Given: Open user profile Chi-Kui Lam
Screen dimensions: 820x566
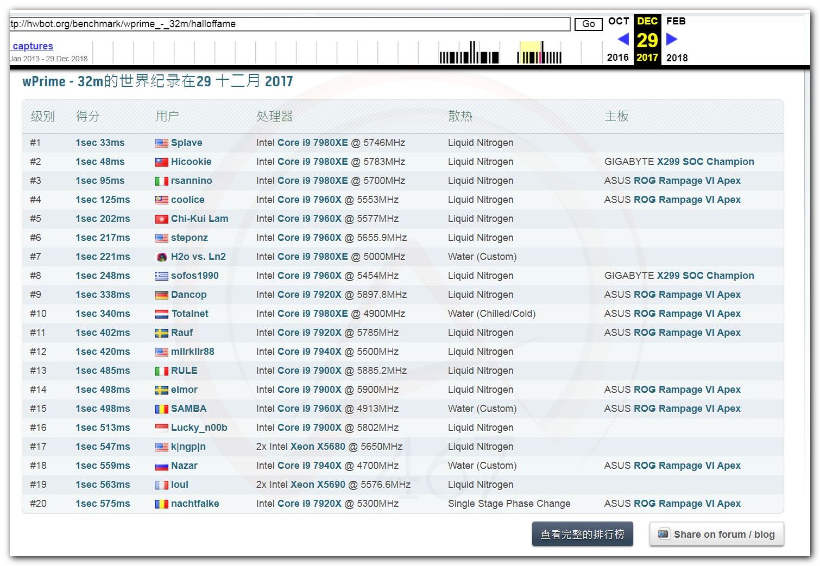Looking at the screenshot, I should [200, 219].
